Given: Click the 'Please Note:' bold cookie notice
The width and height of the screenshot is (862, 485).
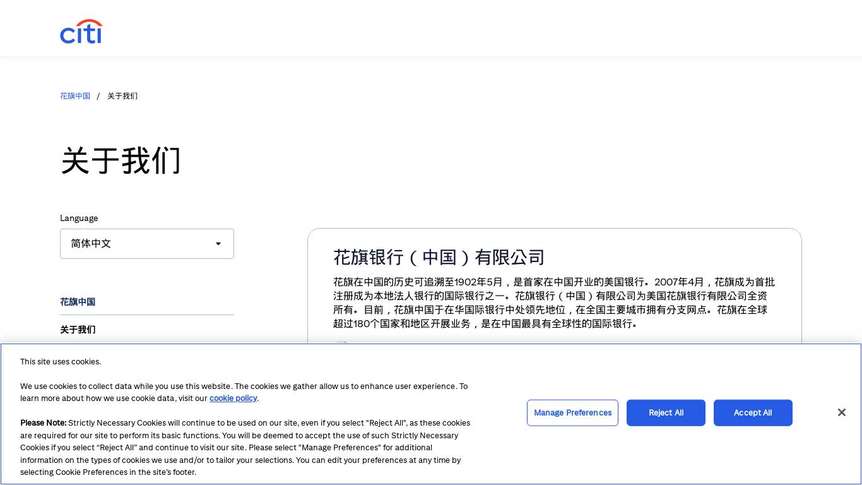Looking at the screenshot, I should (43, 423).
